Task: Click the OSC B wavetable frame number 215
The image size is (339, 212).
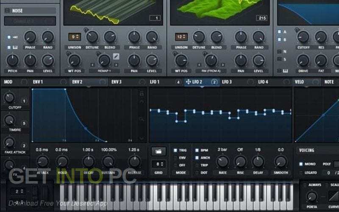Action: pyautogui.click(x=261, y=18)
